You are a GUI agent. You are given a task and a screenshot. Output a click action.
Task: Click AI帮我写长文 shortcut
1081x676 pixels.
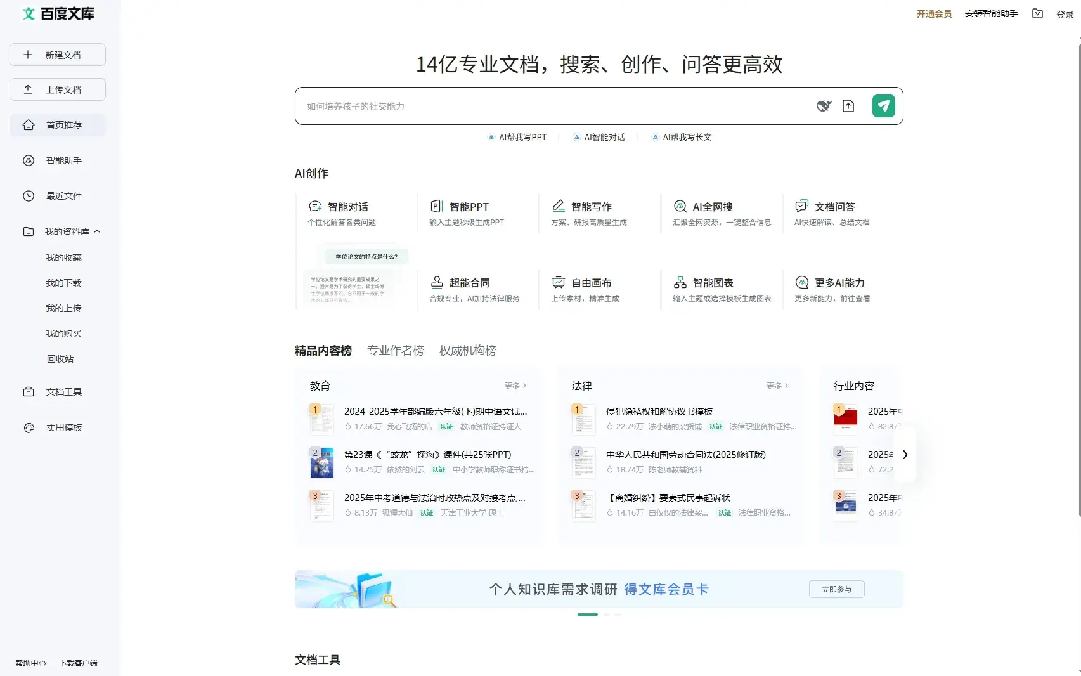point(682,137)
